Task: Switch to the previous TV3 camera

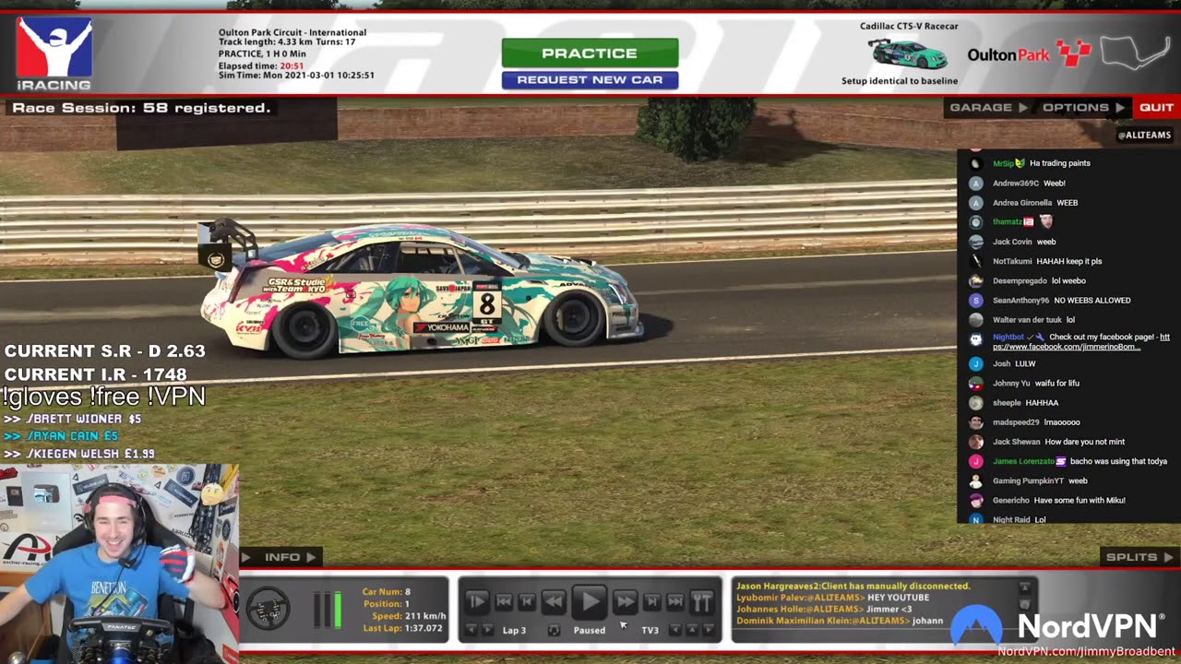Action: 675,630
